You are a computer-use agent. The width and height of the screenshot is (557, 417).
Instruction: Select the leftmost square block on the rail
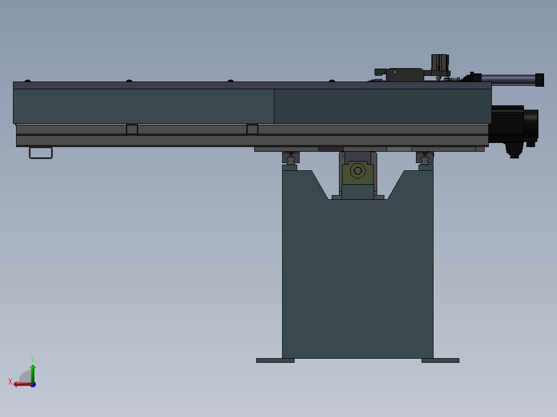[132, 130]
